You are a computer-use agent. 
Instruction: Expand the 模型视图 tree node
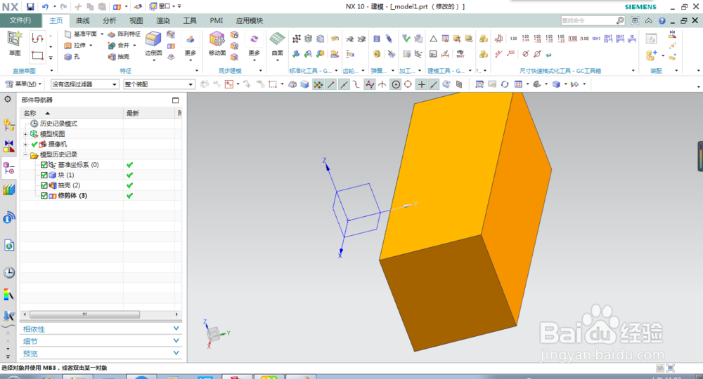25,134
